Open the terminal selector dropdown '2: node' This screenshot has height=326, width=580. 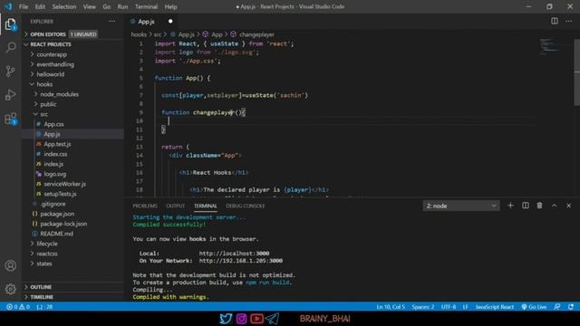tap(461, 206)
